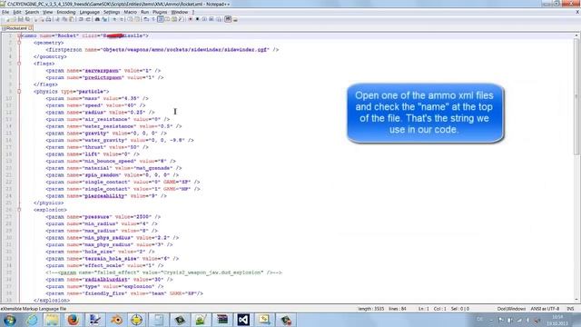Viewport: 581px width, 327px height.
Task: Open Find with the binoculars icon
Action: pyautogui.click(x=97, y=19)
